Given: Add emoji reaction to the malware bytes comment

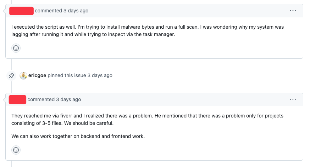Looking at the screenshot, I should 16,48.
